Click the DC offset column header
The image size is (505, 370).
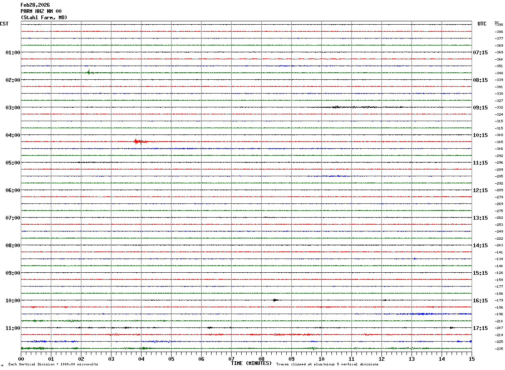coord(497,23)
